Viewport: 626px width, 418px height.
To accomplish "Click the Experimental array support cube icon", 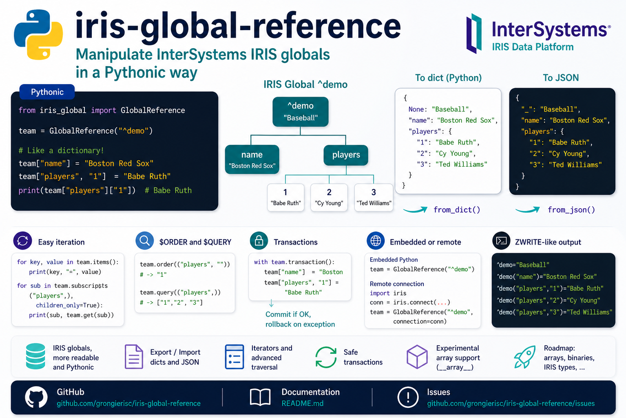I will [417, 357].
